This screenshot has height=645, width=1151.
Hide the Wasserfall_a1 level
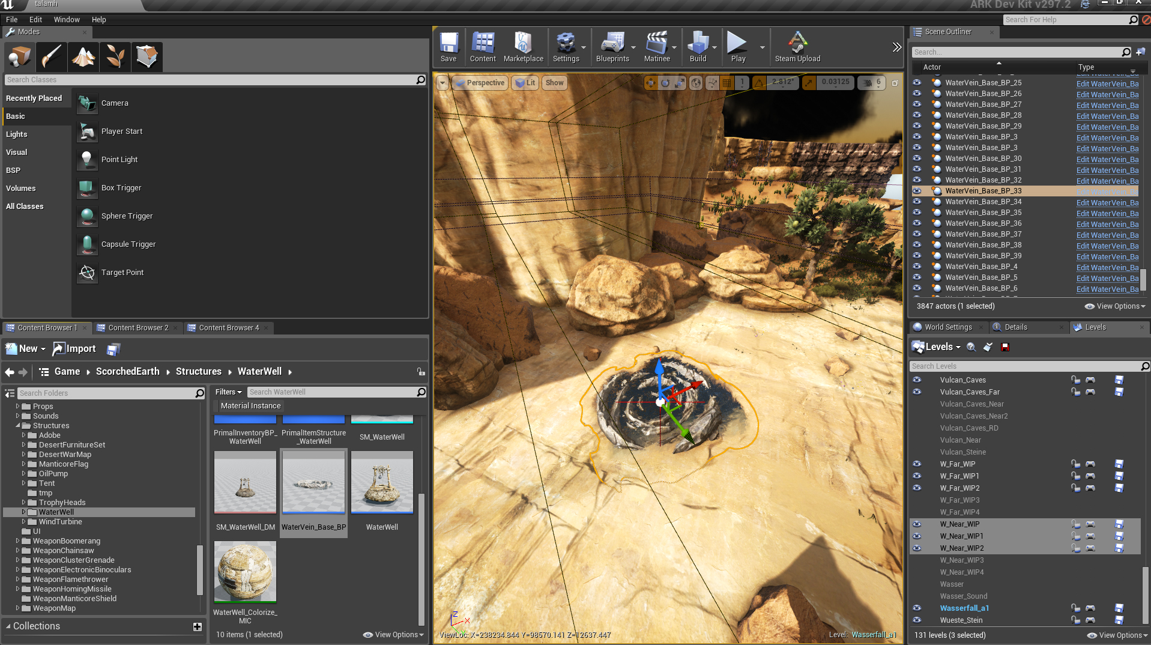pos(917,608)
